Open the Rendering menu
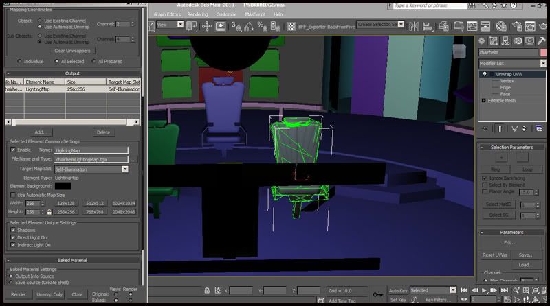The width and height of the screenshot is (550, 306). (197, 14)
